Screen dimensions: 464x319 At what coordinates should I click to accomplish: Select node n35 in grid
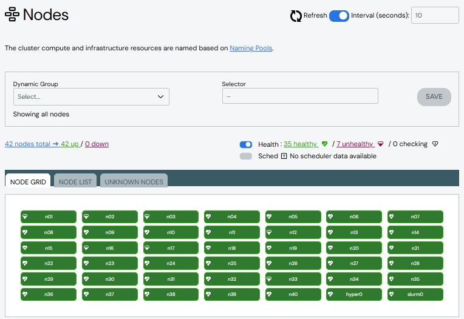click(415, 278)
